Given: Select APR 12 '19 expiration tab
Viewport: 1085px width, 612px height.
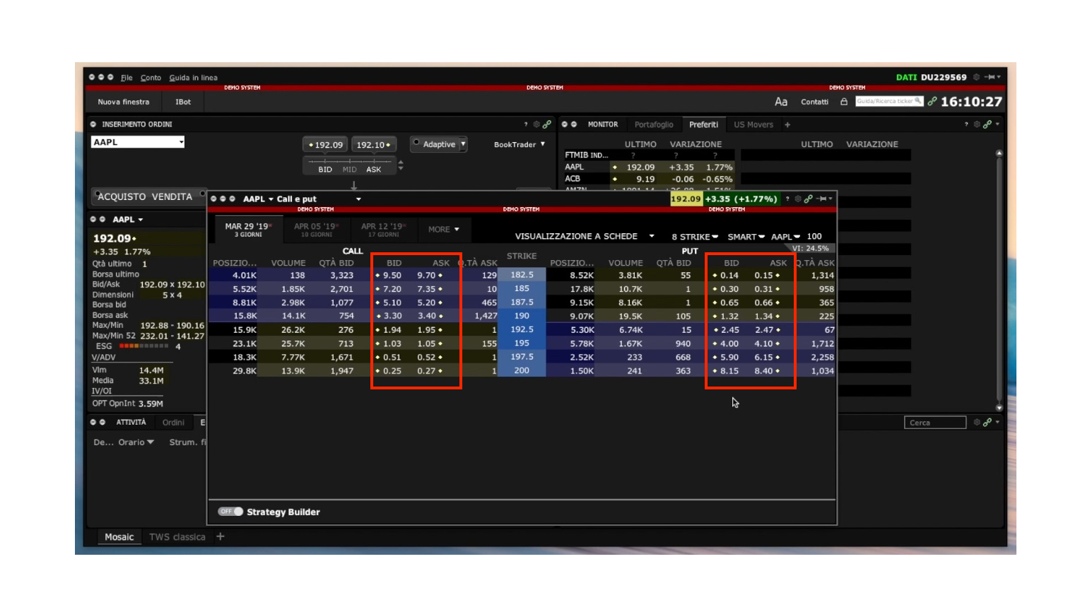Looking at the screenshot, I should click(x=383, y=230).
